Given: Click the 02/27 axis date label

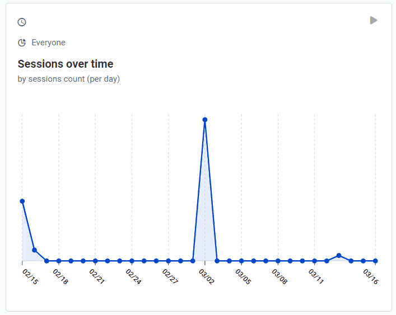Looking at the screenshot, I should [x=170, y=276].
